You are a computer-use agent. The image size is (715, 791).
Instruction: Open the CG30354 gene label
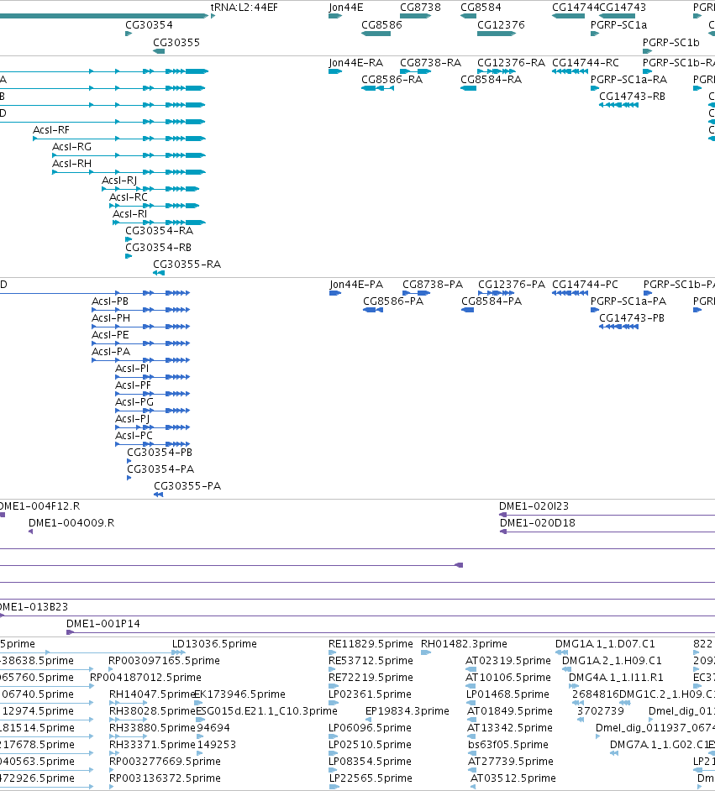149,24
